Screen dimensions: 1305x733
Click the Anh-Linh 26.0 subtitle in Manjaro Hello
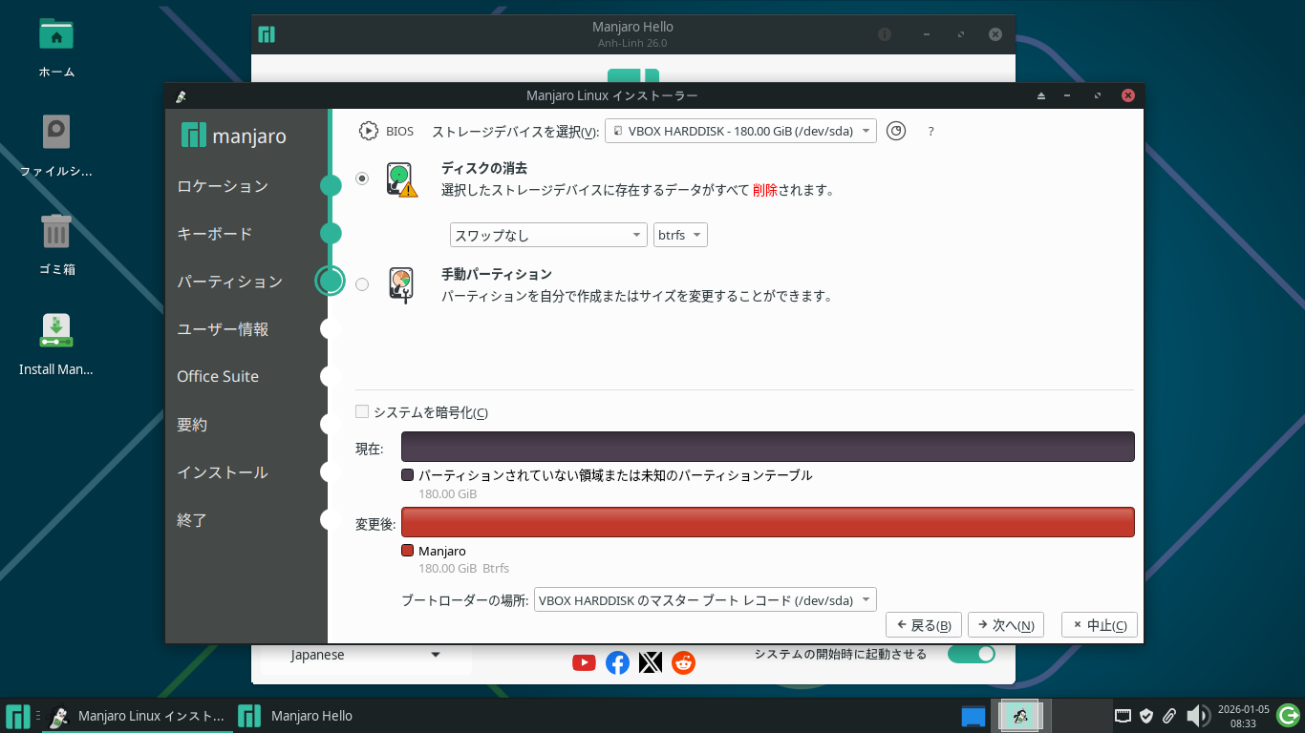(x=632, y=43)
